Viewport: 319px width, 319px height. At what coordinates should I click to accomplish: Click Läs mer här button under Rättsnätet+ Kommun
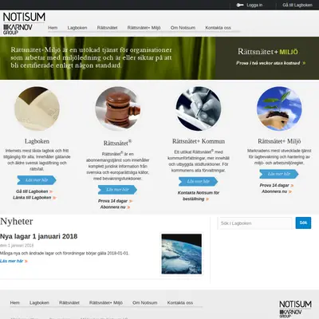[199, 182]
